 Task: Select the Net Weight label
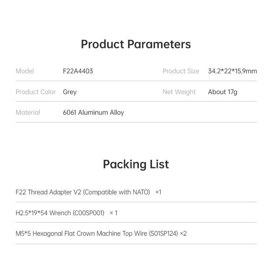179,92
